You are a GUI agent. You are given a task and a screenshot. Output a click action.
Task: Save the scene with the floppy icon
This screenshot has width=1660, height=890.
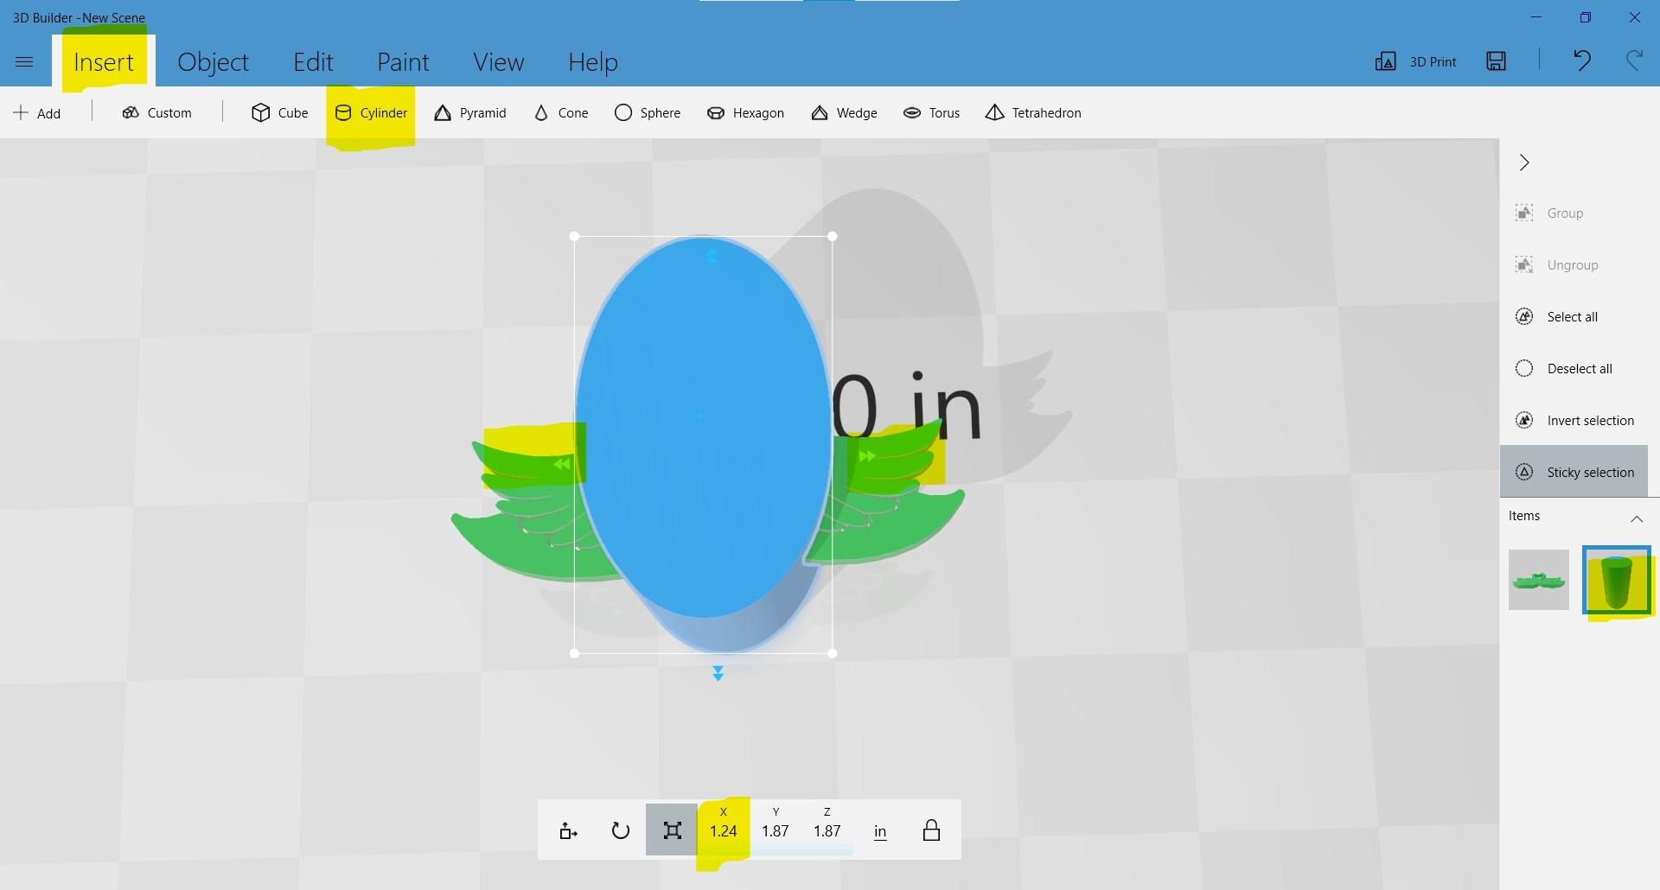(x=1496, y=60)
